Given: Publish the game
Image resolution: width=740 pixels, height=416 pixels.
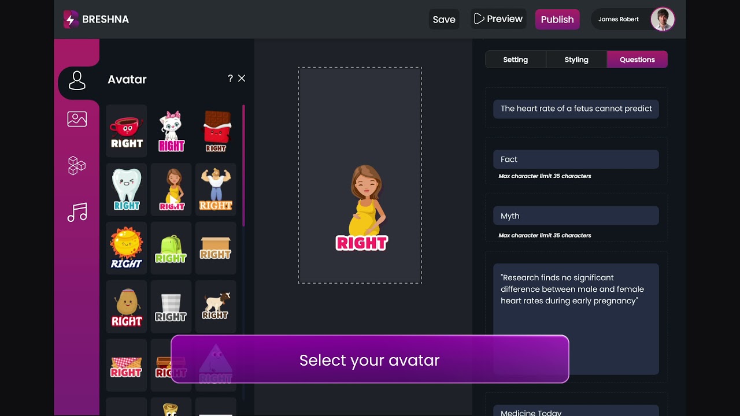Looking at the screenshot, I should [x=557, y=19].
